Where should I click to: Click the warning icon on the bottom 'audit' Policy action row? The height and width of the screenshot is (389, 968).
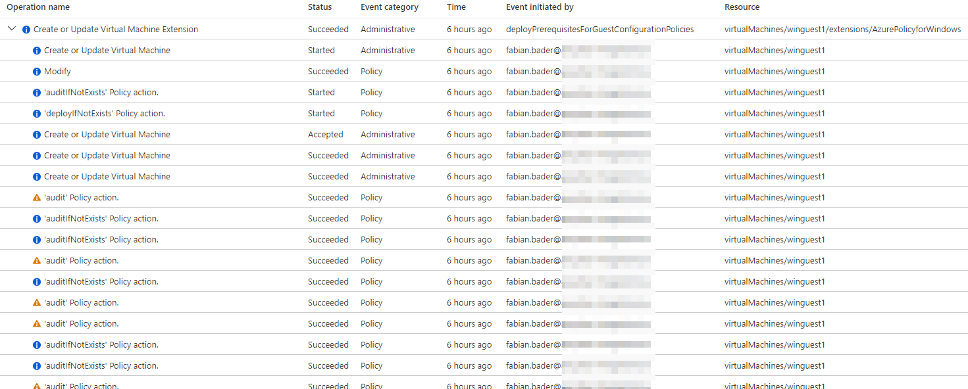click(x=36, y=385)
